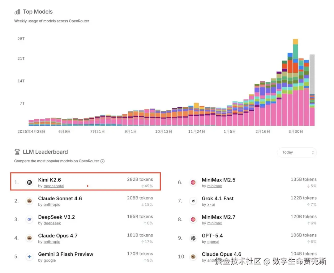Click the '↓5%' change indicator
Image resolution: width=334 pixels, height=273 pixels.
312,186
